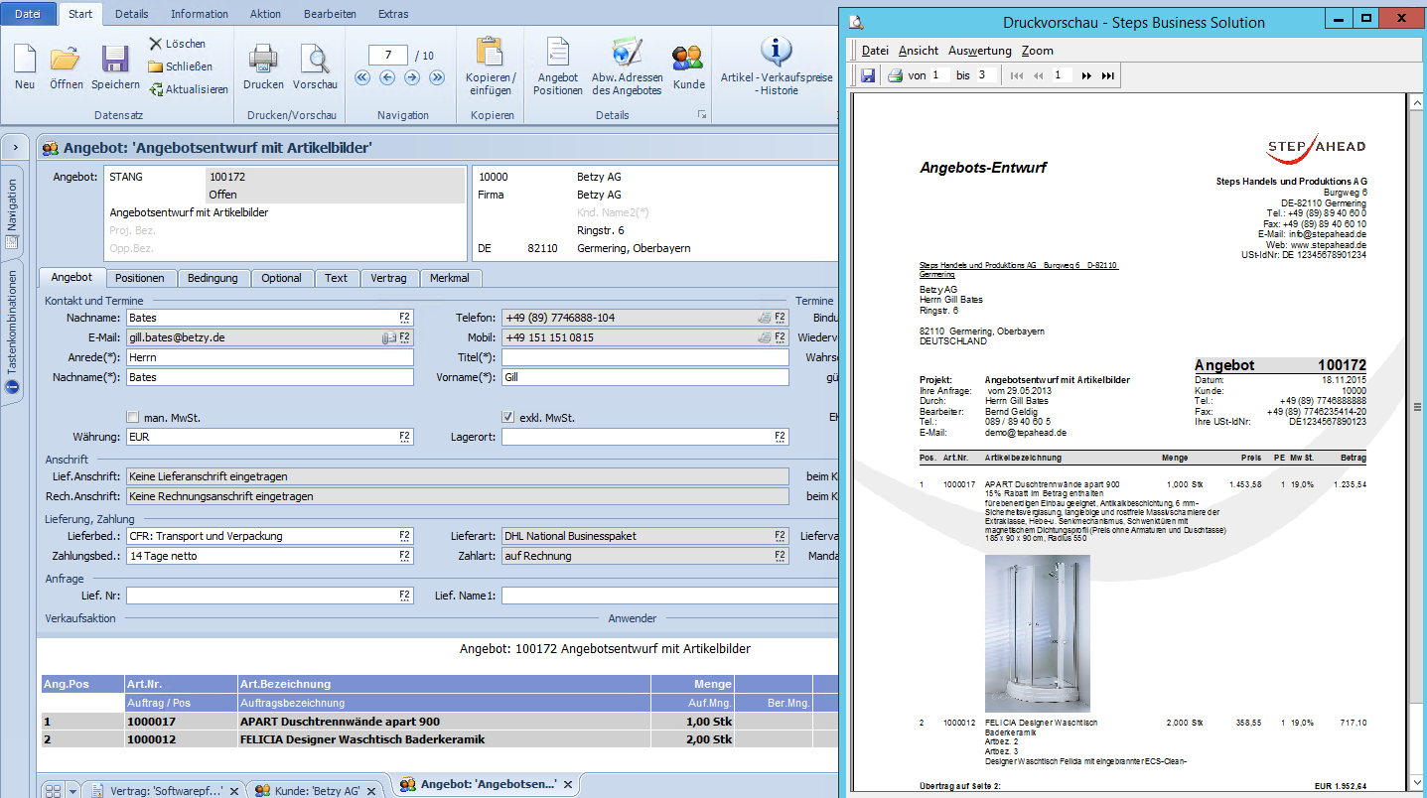Switch to Vertrag 'Softwarepf...' document tab
This screenshot has width=1427, height=798.
coord(165,790)
